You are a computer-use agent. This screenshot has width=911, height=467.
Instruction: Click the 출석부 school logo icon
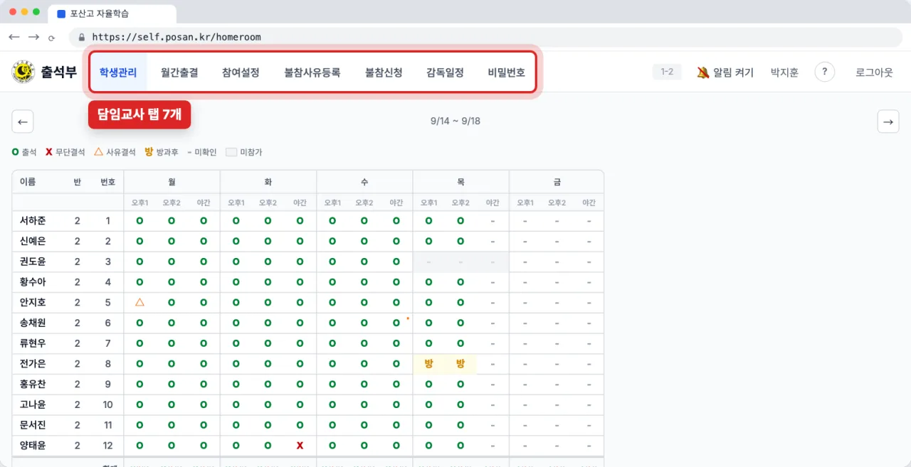tap(23, 72)
